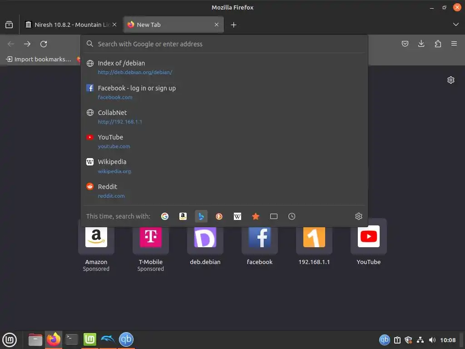Open the clipboard tray icon with exclamation
This screenshot has width=465, height=349.
point(397,340)
